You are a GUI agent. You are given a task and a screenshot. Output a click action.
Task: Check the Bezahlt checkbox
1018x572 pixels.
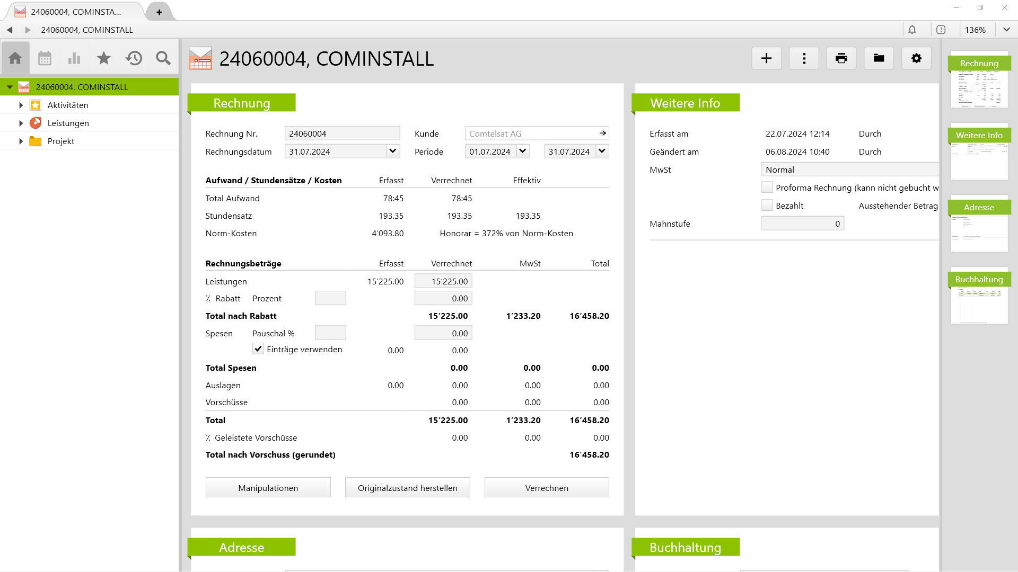tap(767, 205)
